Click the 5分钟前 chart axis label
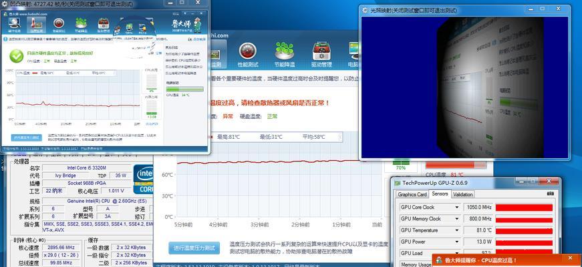 183,225
